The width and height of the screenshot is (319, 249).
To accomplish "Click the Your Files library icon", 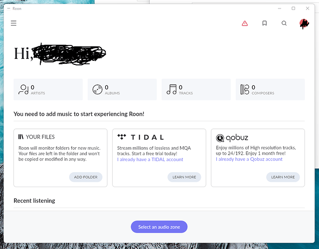I will (21, 137).
